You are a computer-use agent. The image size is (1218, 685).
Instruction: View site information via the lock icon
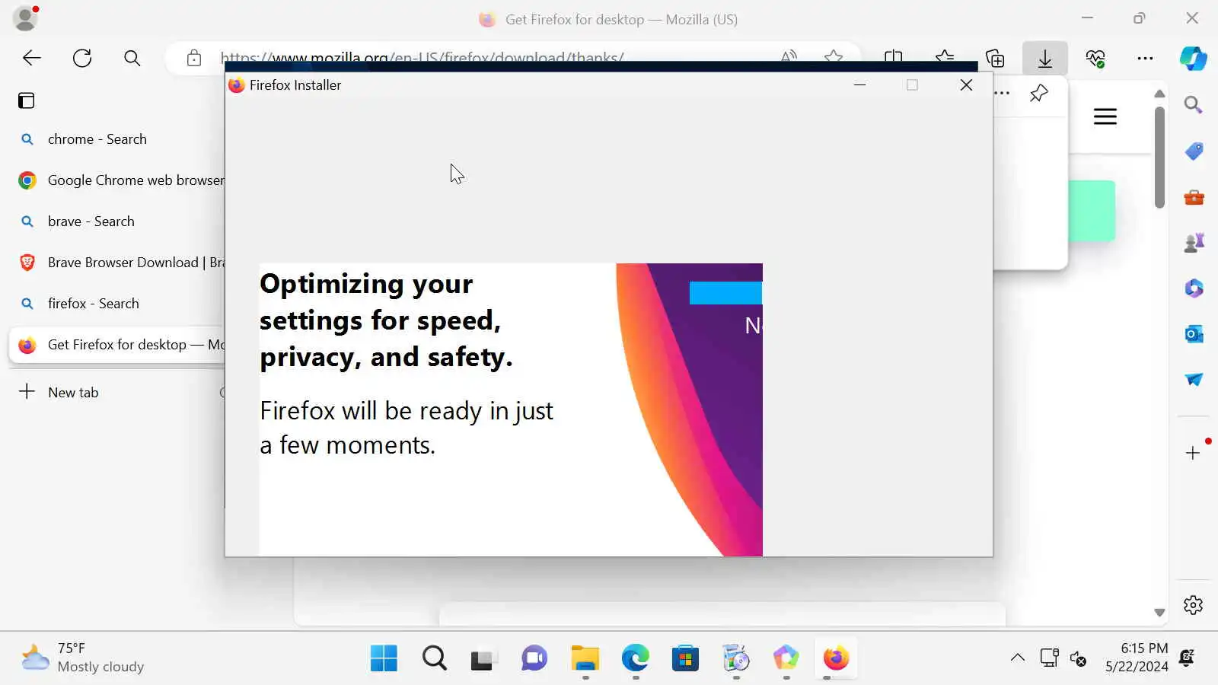194,58
